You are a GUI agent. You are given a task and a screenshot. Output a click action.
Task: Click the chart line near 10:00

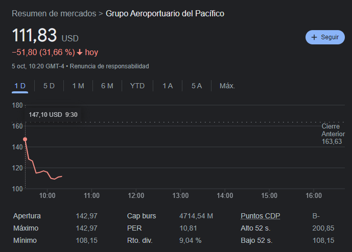coord(47,172)
